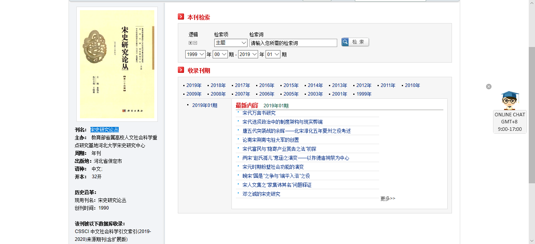Open the 2019年01期 issue in the list
The height and width of the screenshot is (244, 535).
(x=204, y=105)
